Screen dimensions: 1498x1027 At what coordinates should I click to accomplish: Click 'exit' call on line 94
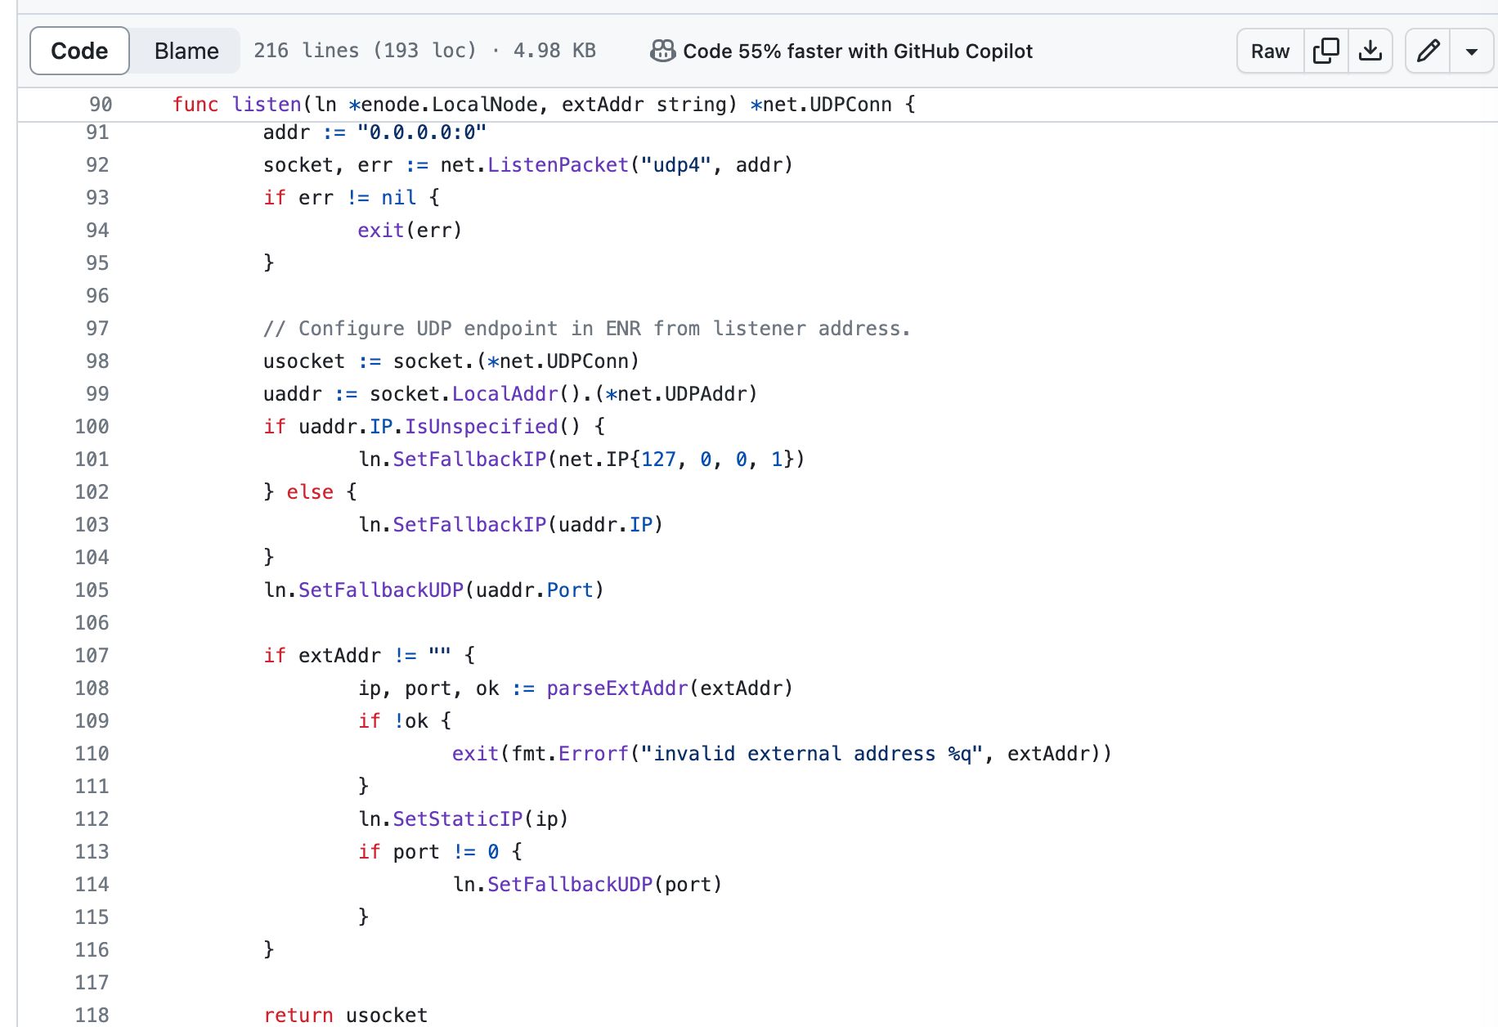pyautogui.click(x=381, y=231)
